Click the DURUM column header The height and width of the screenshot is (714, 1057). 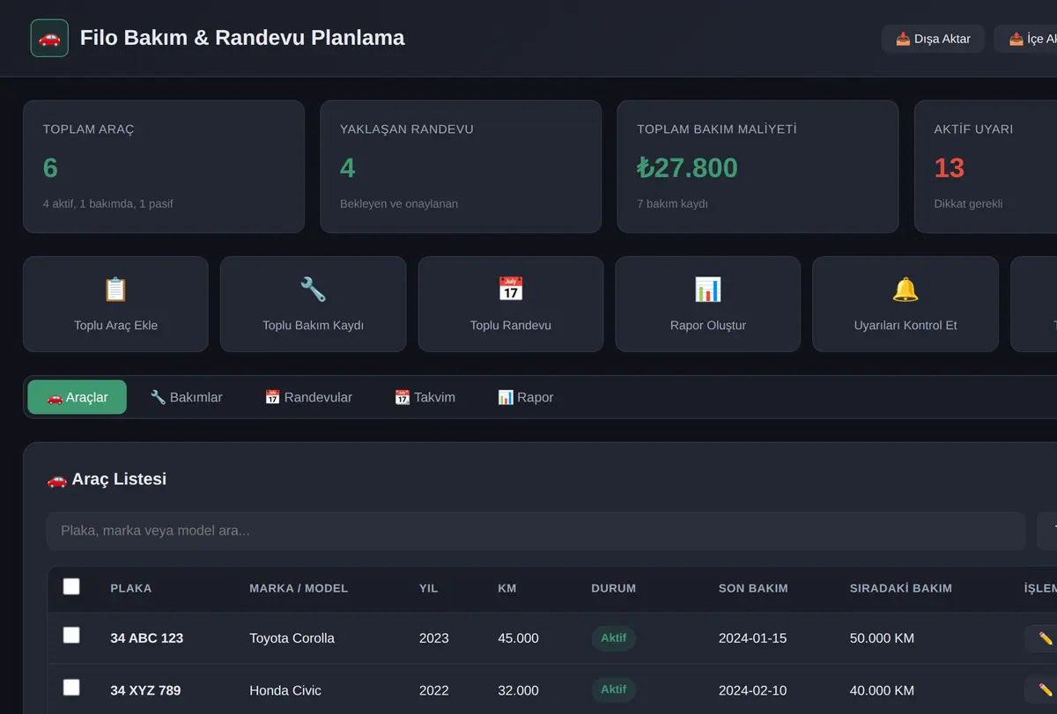[x=613, y=588]
